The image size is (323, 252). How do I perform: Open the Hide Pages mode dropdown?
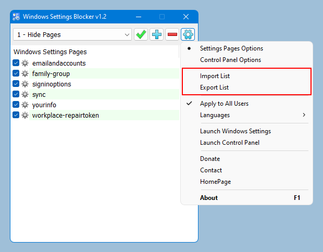pyautogui.click(x=72, y=35)
